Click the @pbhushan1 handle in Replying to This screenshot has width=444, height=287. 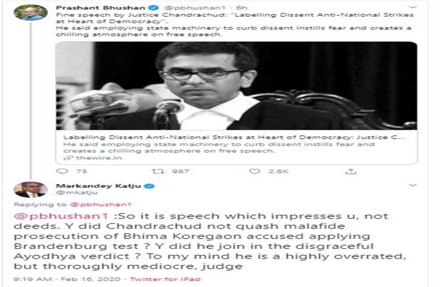(x=101, y=205)
